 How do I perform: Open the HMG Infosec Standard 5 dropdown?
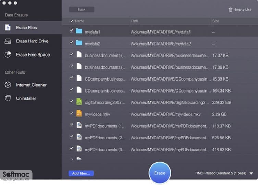[224, 173]
